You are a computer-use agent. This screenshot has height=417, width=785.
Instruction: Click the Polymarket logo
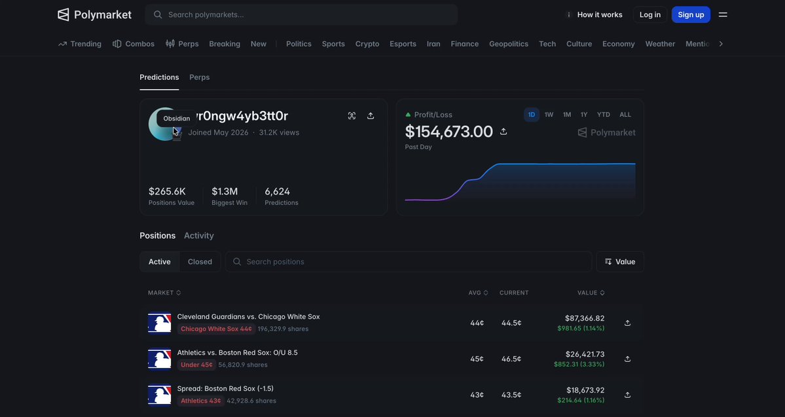point(95,14)
